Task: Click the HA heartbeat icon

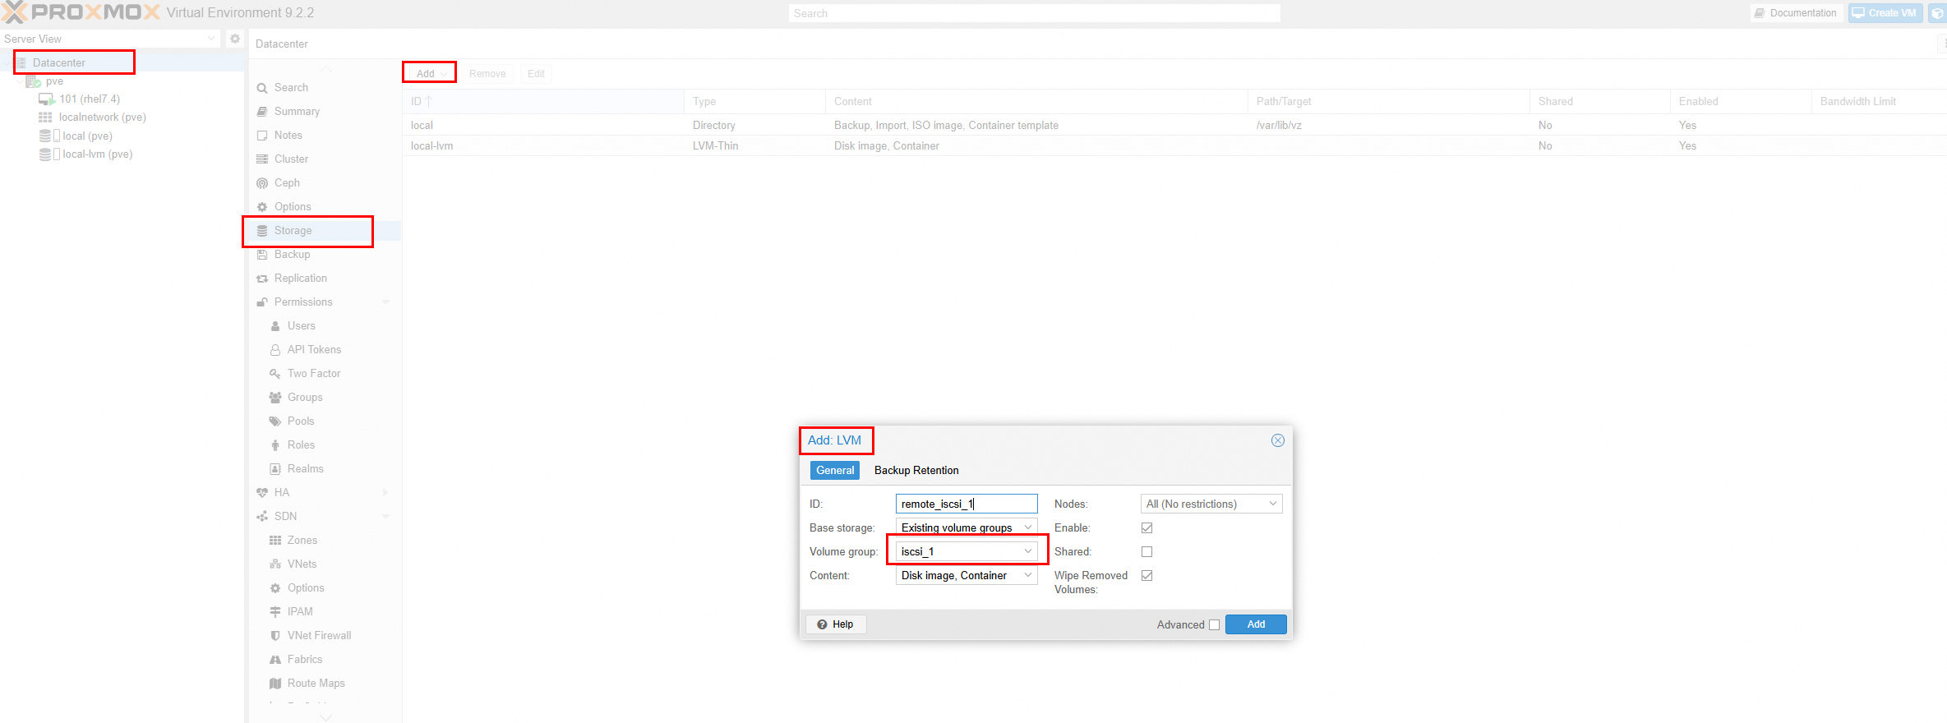Action: tap(262, 493)
